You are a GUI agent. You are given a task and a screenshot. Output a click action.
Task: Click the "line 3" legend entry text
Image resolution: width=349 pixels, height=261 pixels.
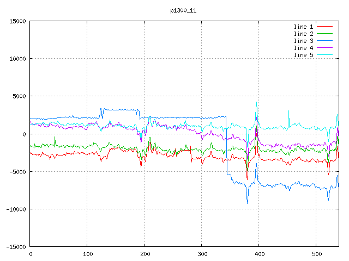(x=304, y=41)
